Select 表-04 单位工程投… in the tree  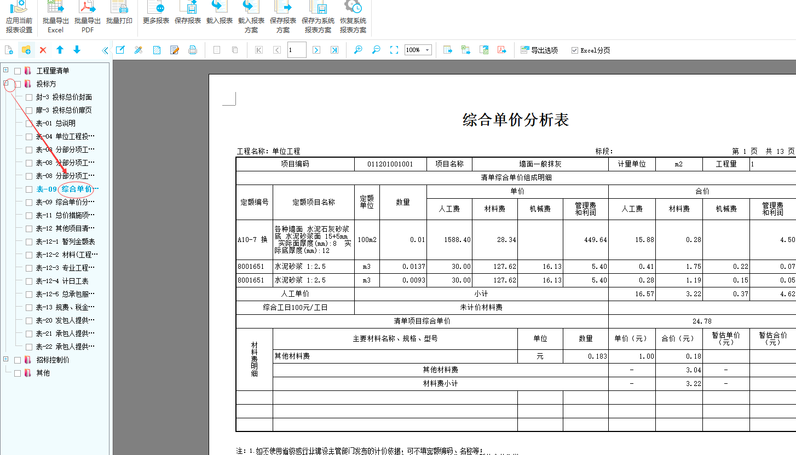click(x=65, y=136)
